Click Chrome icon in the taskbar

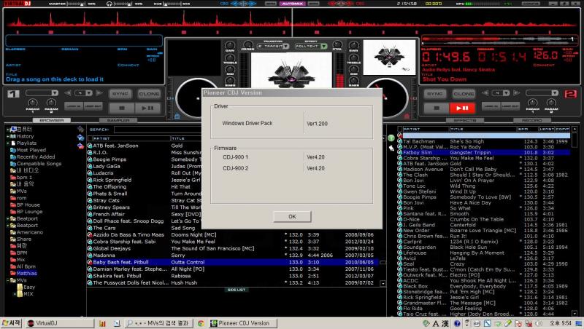click(x=201, y=322)
